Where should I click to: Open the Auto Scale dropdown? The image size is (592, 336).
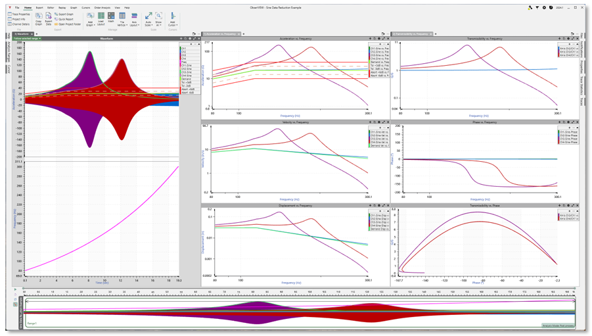click(148, 19)
